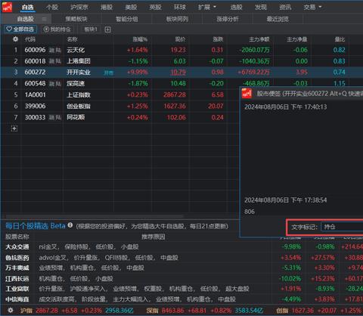Image resolution: width=363 pixels, height=316 pixels.
Task: Click the 806 note in 股市便签 popup
Action: (250, 212)
